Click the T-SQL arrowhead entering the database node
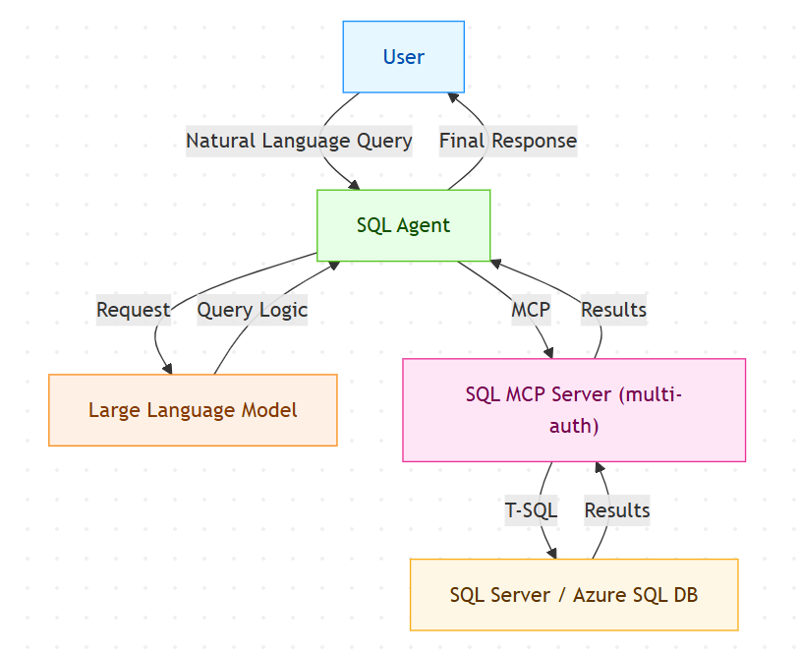This screenshot has width=801, height=655. (x=551, y=554)
